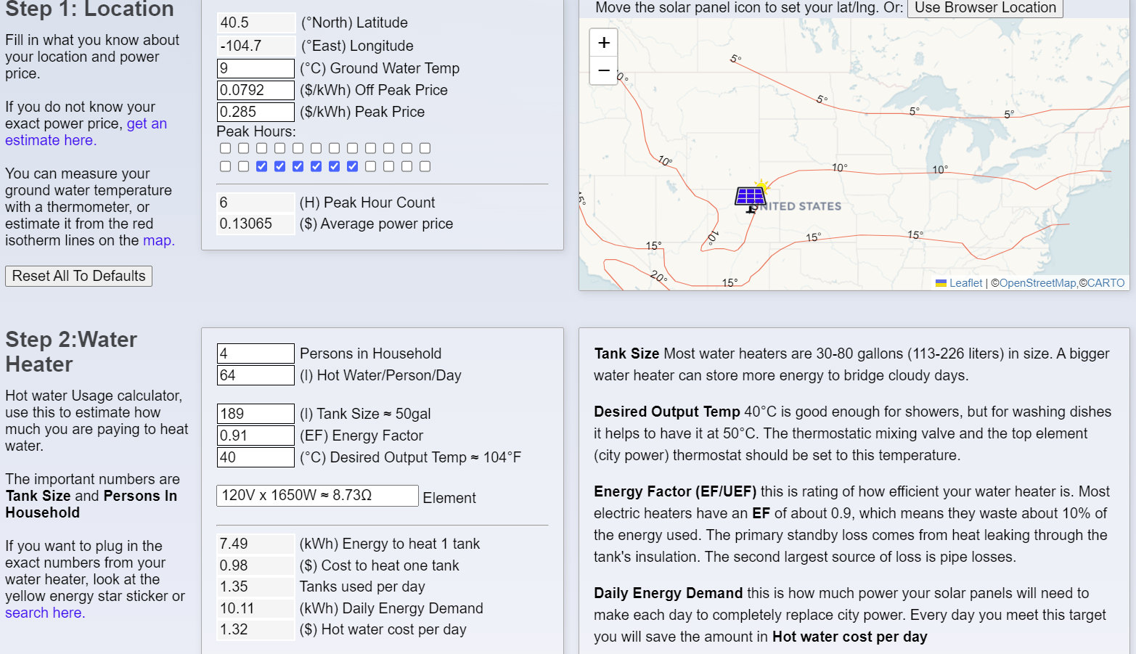Zoom out on the map
This screenshot has width=1136, height=654.
(x=603, y=70)
